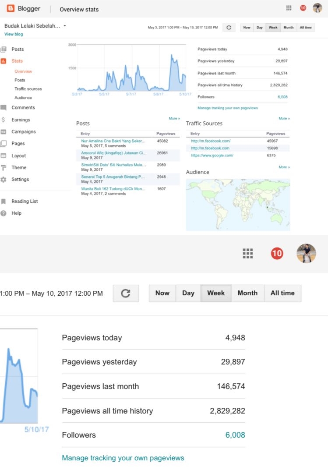Open the enlarged Followers count 6,008 link

click(x=235, y=435)
